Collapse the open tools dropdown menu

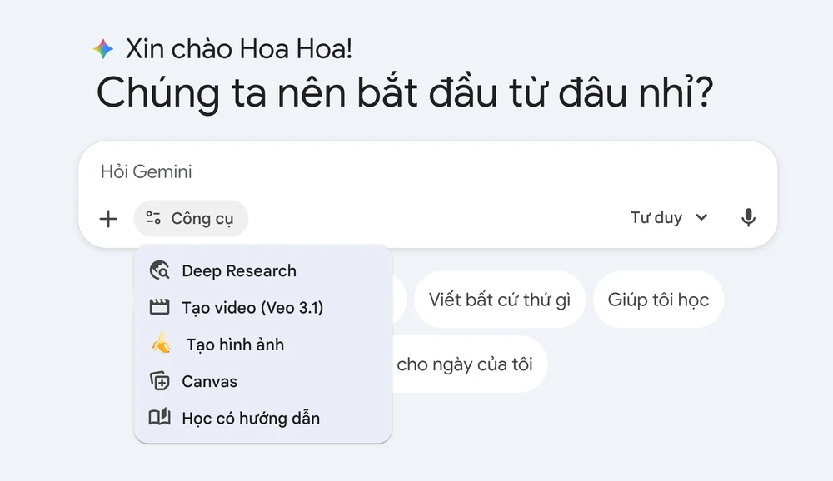coord(191,218)
